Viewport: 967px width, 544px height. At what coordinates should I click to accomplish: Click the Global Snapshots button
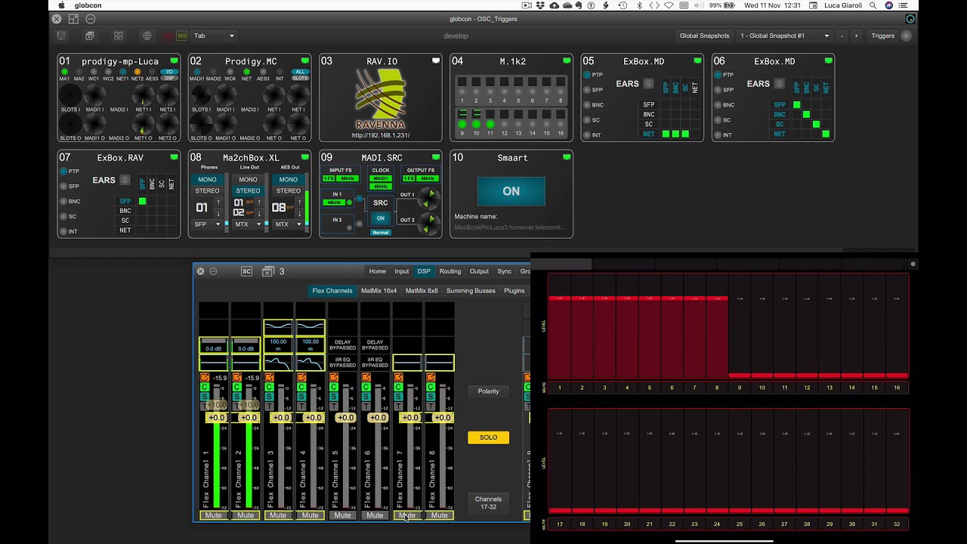pos(705,36)
